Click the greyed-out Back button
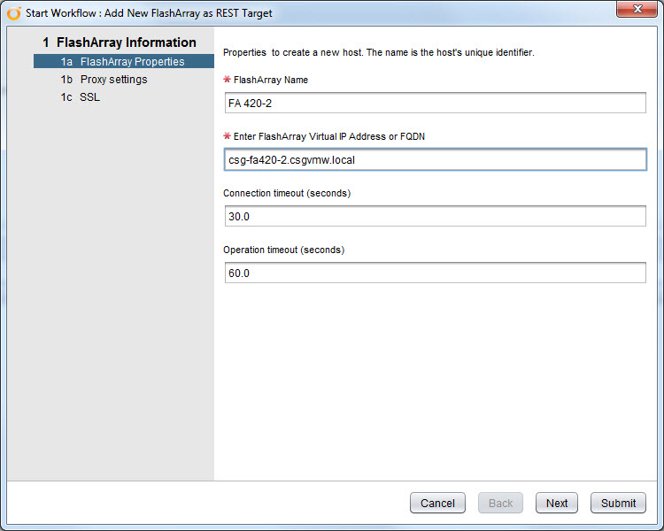The image size is (664, 531). click(500, 503)
